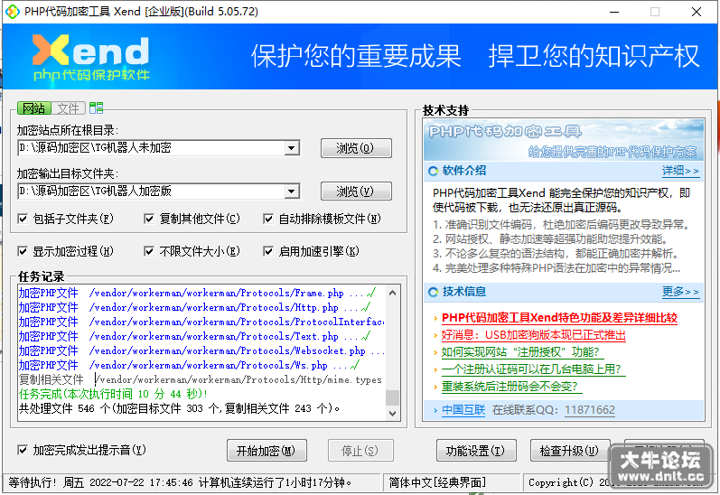Switch to the 文件 tab
720x495 pixels.
click(68, 108)
